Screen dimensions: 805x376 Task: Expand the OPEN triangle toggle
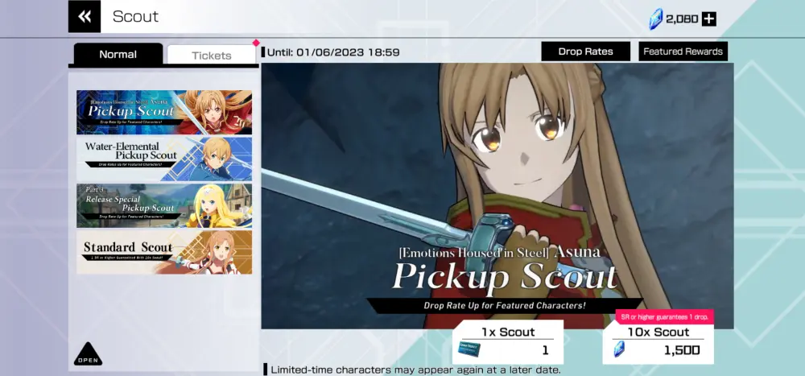[x=88, y=354]
